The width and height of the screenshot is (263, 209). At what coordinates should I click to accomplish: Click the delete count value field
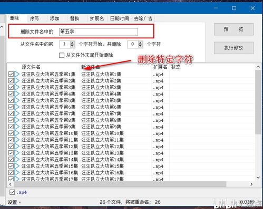[x=133, y=44]
